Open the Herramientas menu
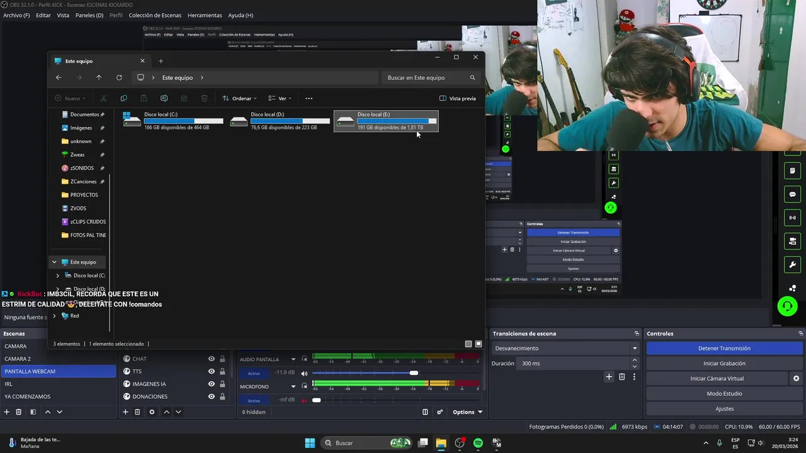This screenshot has height=453, width=806. 205,15
